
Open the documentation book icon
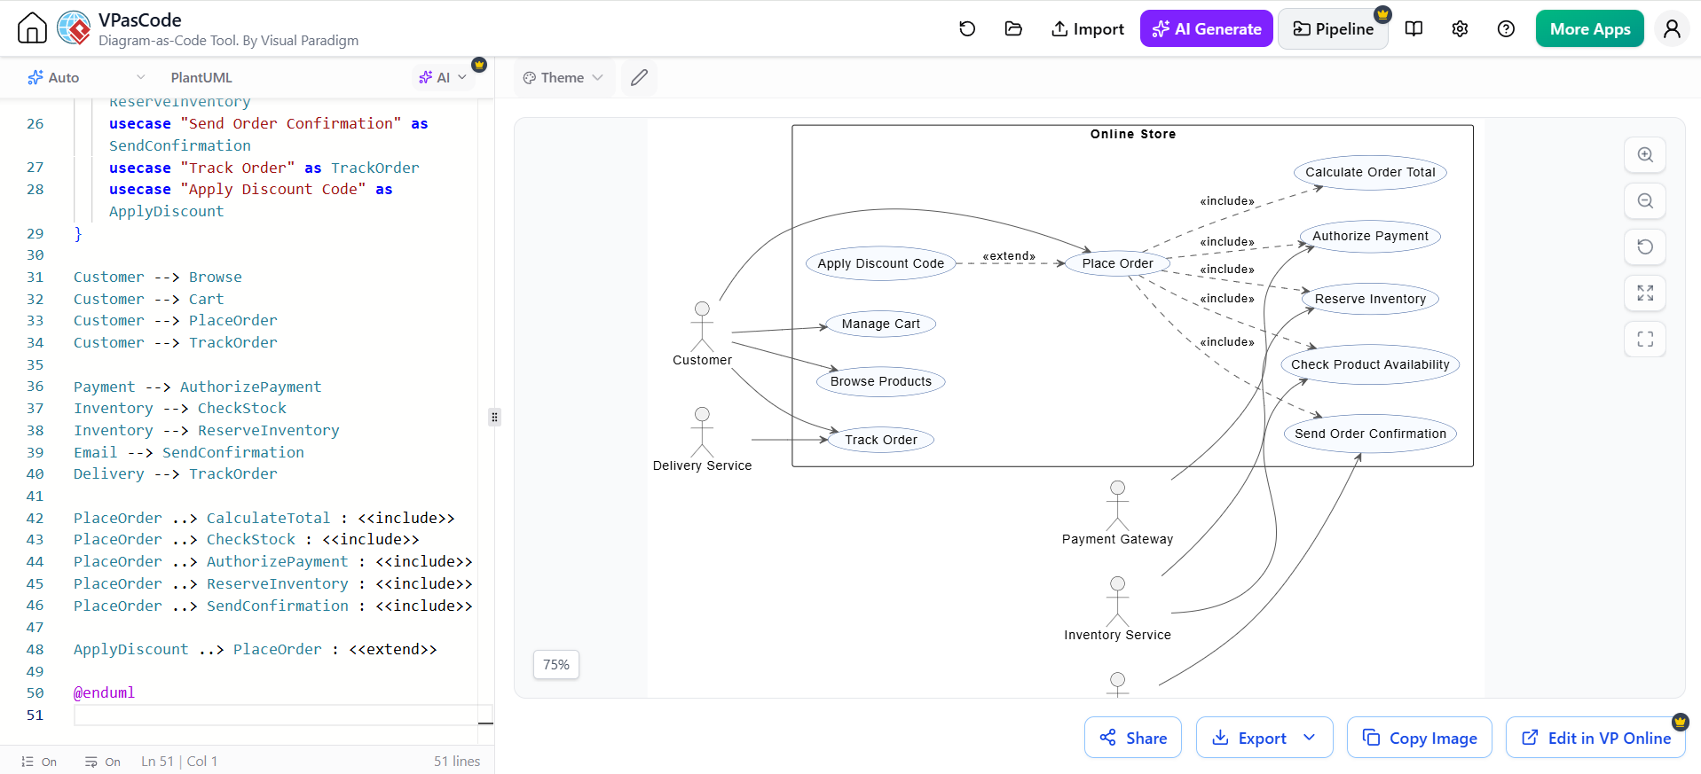point(1414,29)
